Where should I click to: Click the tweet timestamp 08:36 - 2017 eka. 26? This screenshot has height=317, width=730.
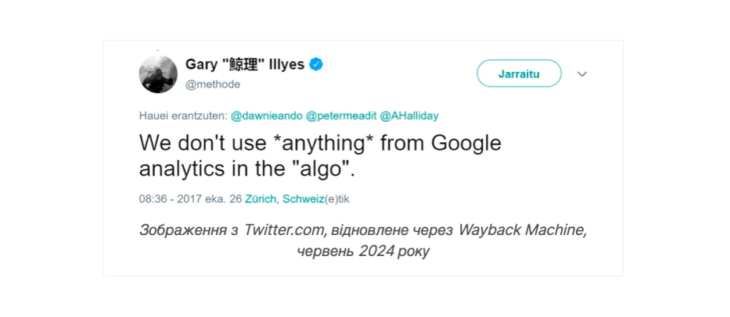(x=190, y=199)
